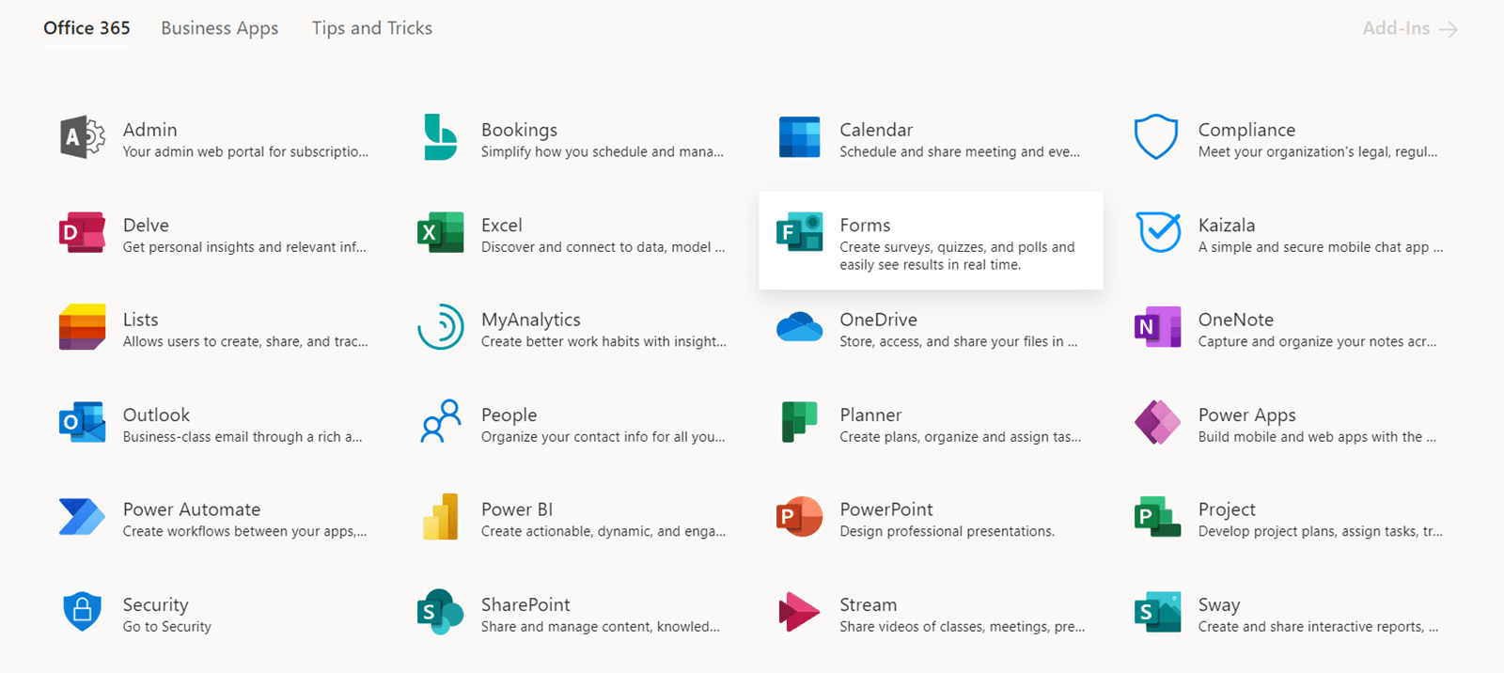The width and height of the screenshot is (1504, 673).
Task: Click the Bookings app icon
Action: click(x=440, y=138)
